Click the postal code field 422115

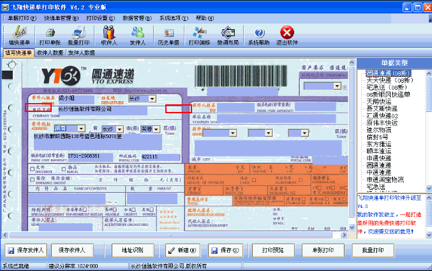click(160, 157)
